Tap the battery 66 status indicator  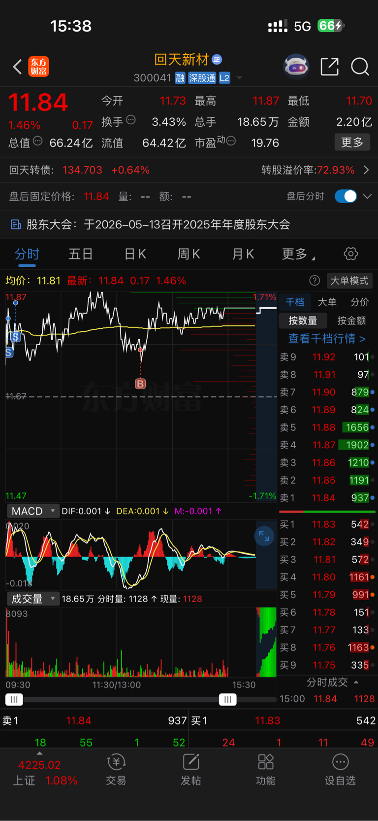pyautogui.click(x=331, y=26)
